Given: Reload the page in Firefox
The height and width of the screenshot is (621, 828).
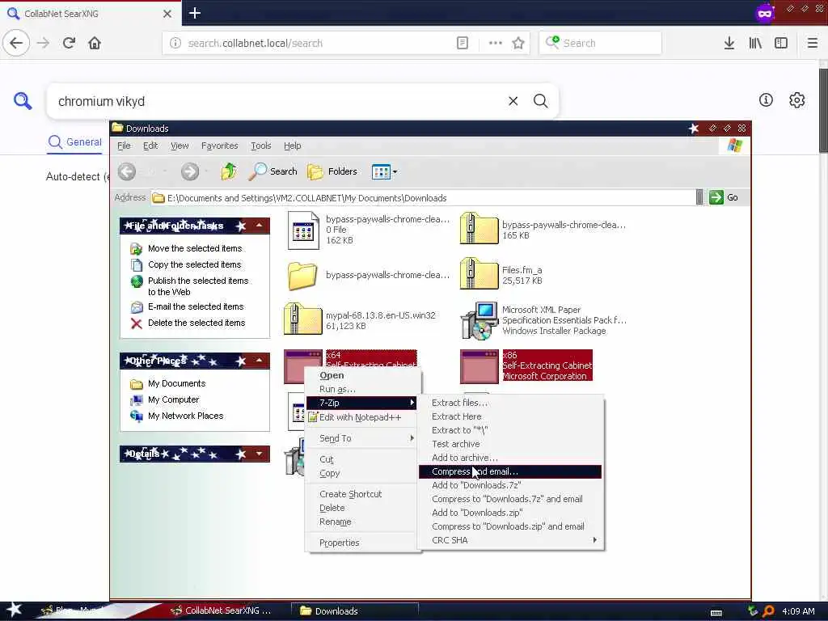Looking at the screenshot, I should pos(69,43).
